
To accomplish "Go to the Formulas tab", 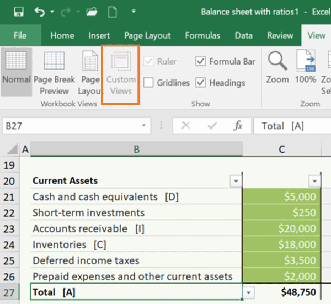I will click(x=202, y=35).
